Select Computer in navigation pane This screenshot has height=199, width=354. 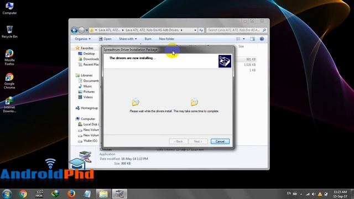88,119
